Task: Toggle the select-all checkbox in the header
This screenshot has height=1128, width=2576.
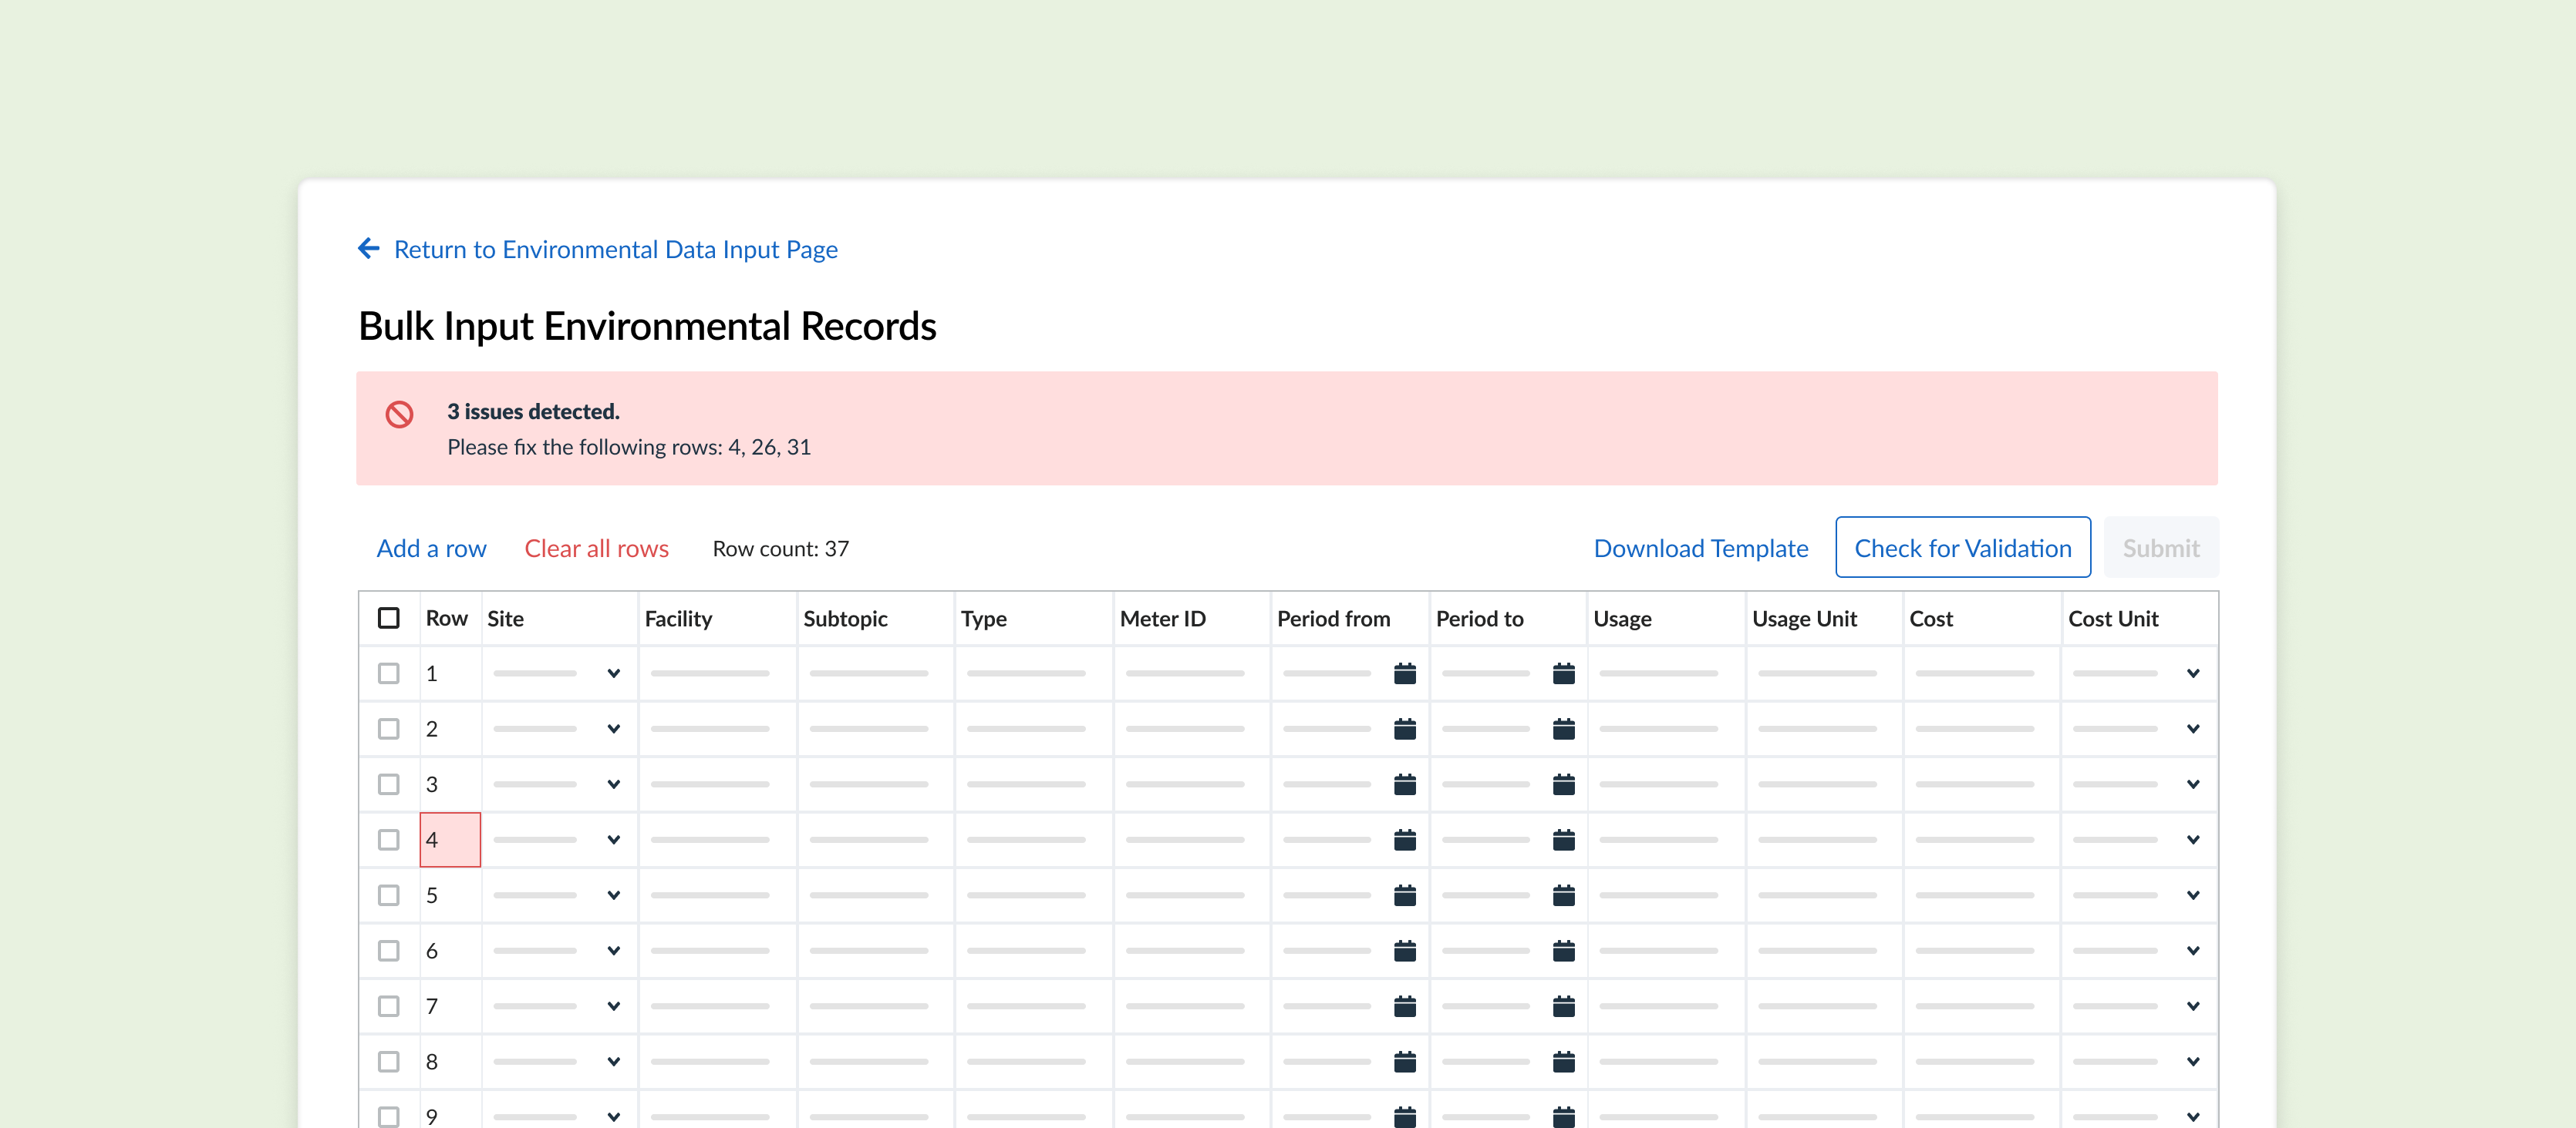Action: [389, 619]
